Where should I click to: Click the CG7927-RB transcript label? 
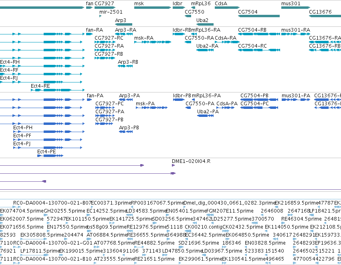pos(109,54)
